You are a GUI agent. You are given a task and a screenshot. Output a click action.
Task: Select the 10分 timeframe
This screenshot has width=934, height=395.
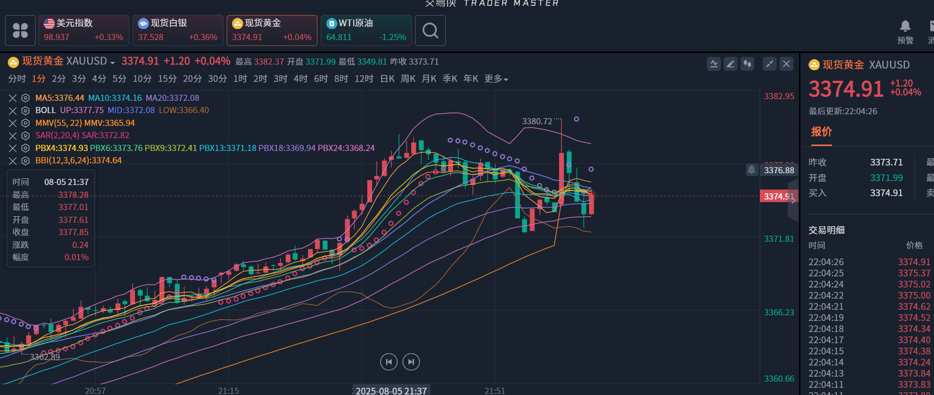tap(142, 79)
